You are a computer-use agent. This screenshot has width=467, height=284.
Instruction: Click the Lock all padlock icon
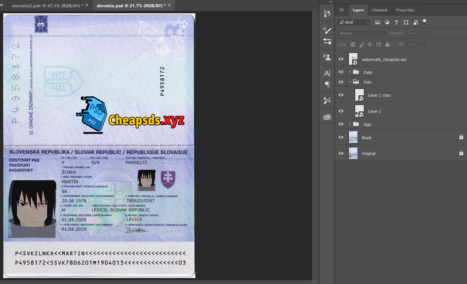(x=387, y=44)
